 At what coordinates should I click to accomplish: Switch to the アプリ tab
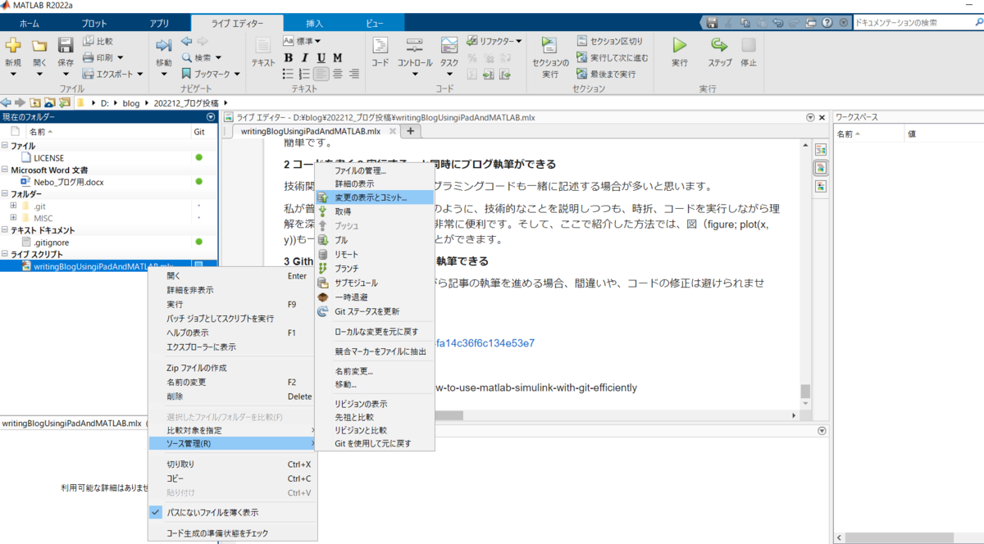click(x=159, y=24)
